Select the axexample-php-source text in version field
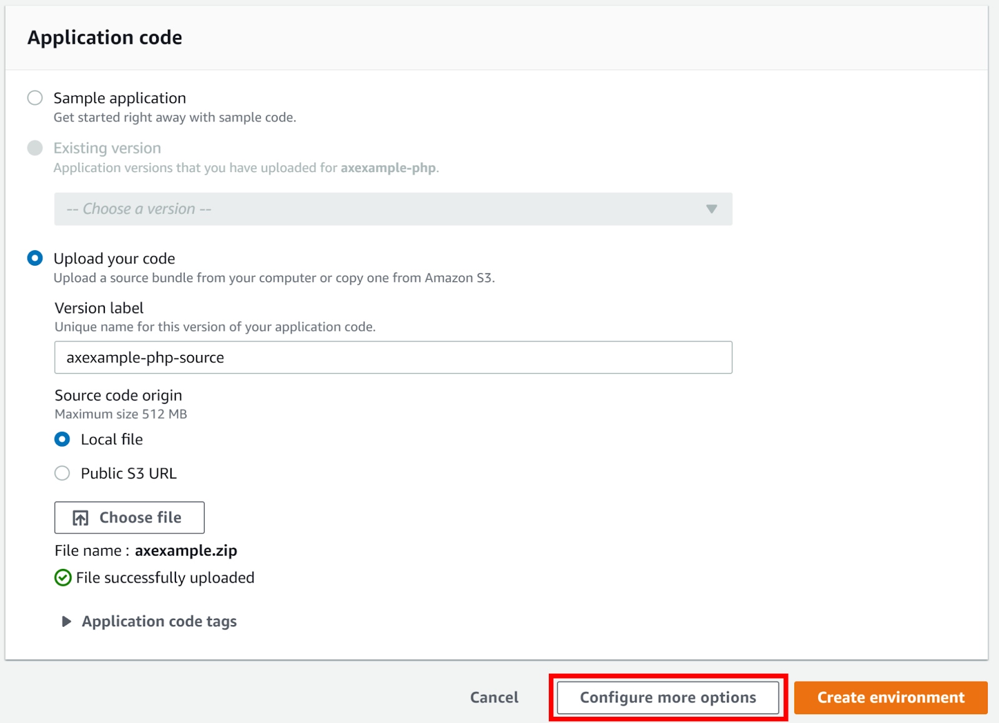The width and height of the screenshot is (999, 723). 145,357
